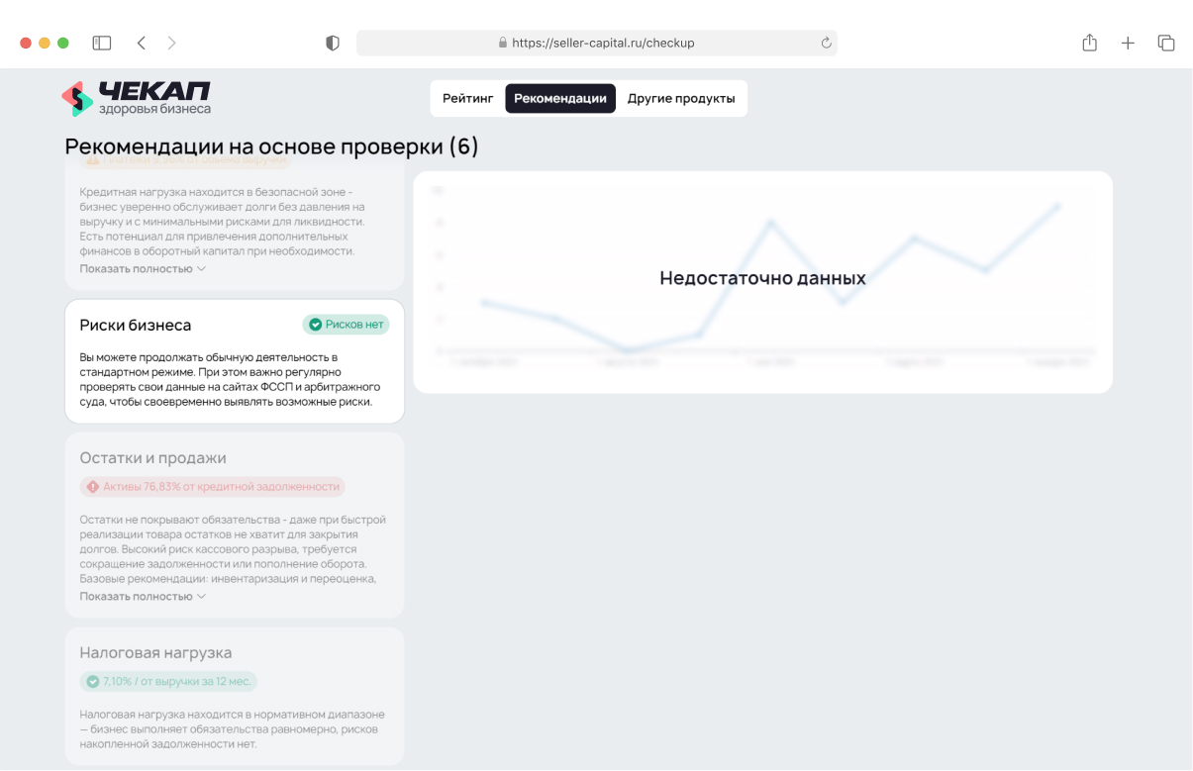Viewport: 1193px width, 771px height.
Task: Select the Рекомендации tab
Action: pos(560,99)
